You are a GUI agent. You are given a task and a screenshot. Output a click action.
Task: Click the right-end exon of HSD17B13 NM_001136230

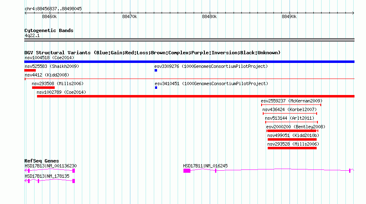click(74, 171)
